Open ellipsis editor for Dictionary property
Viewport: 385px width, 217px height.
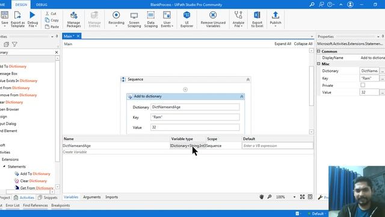(383, 71)
